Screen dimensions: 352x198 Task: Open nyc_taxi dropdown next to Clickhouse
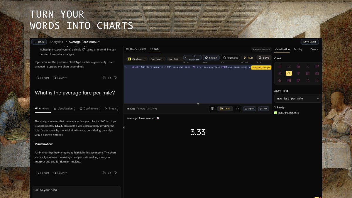pos(157,59)
